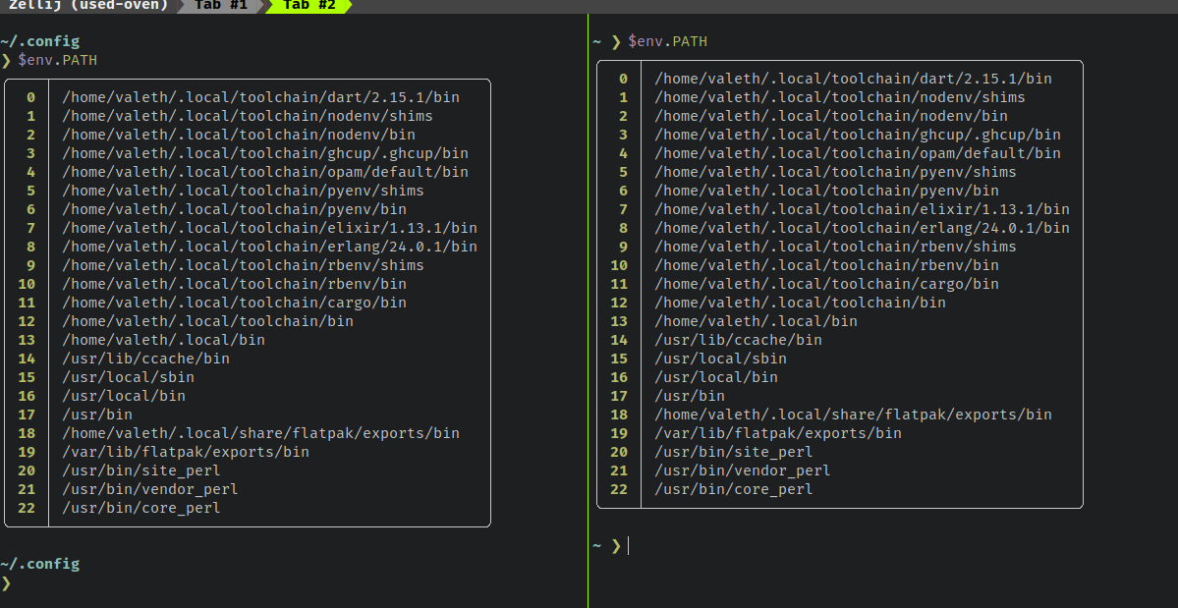Click index 14 in the left pane table
The width and height of the screenshot is (1178, 608).
(27, 359)
